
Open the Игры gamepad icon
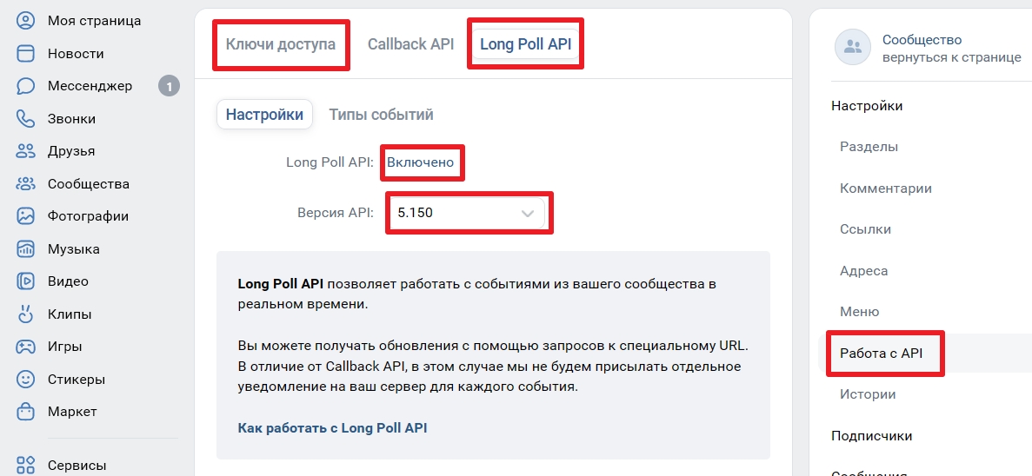coord(25,347)
